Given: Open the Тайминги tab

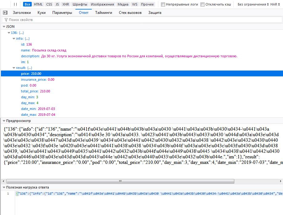Looking at the screenshot, I should pos(103,13).
